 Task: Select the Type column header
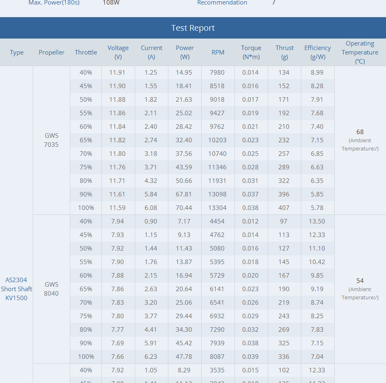pyautogui.click(x=17, y=52)
